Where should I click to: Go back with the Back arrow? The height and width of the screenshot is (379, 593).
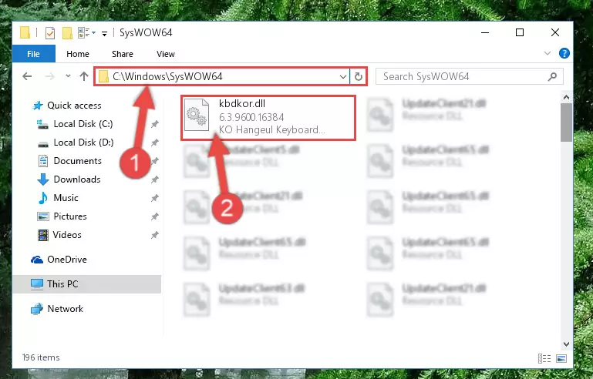coord(27,76)
